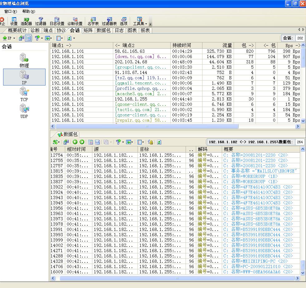Select the 58.61.165.63 conversation row
This screenshot has height=288, width=306.
[x=130, y=51]
